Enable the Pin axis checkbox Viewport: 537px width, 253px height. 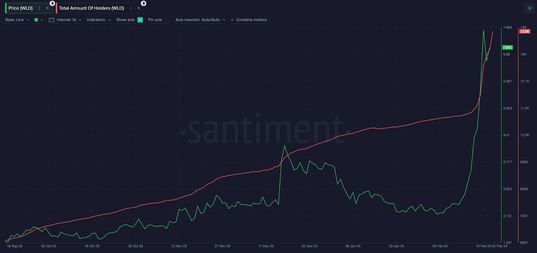click(x=167, y=20)
